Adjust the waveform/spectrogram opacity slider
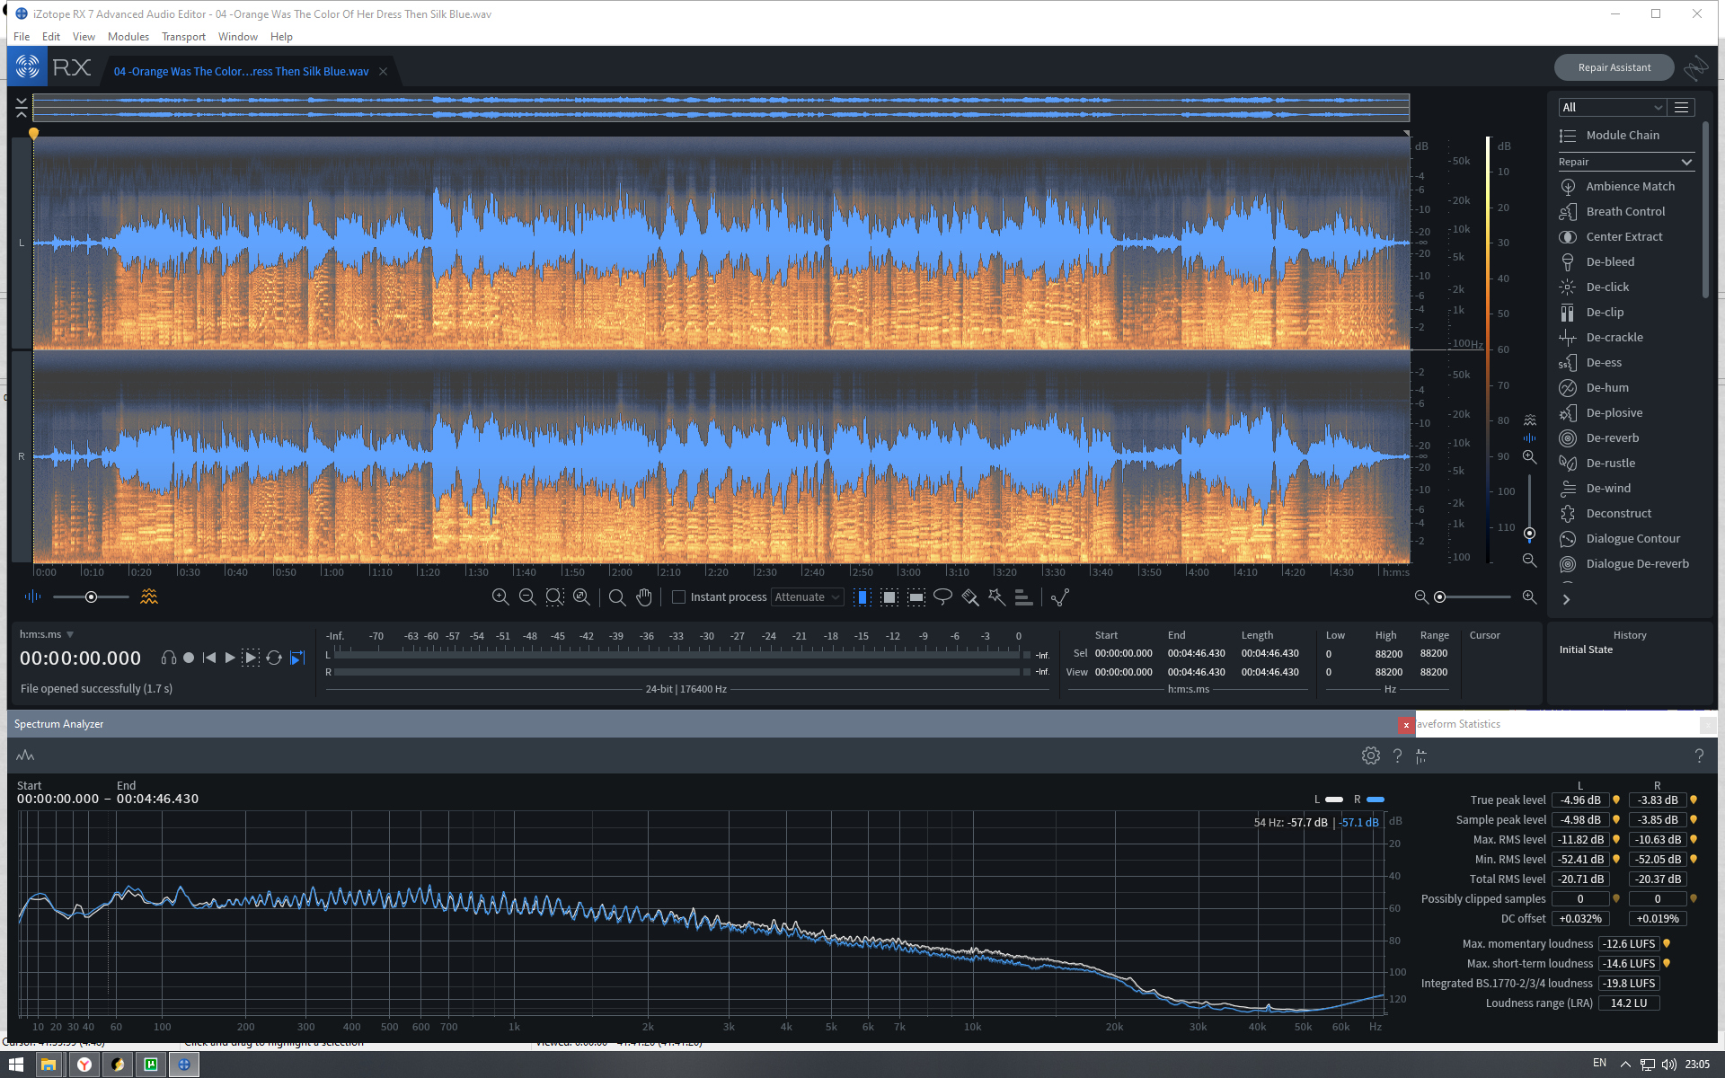 [91, 597]
